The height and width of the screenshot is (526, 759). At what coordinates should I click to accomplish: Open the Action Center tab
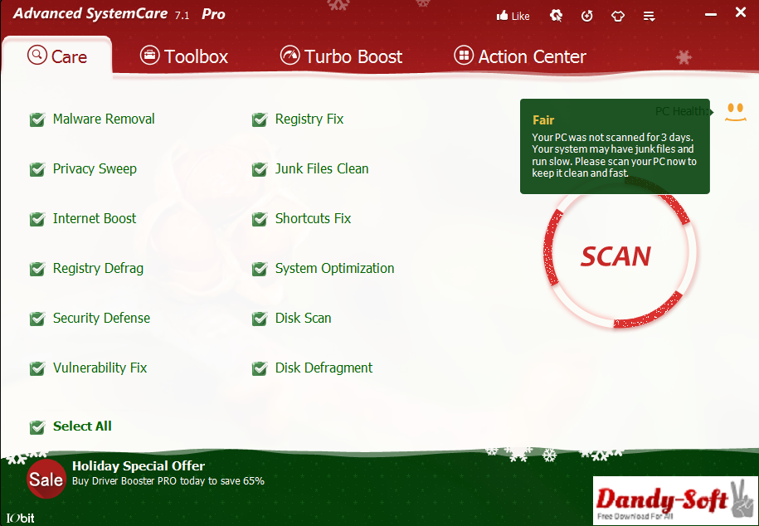point(519,56)
